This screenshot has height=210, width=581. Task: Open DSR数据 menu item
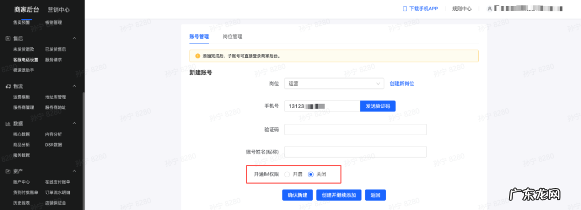click(x=53, y=144)
